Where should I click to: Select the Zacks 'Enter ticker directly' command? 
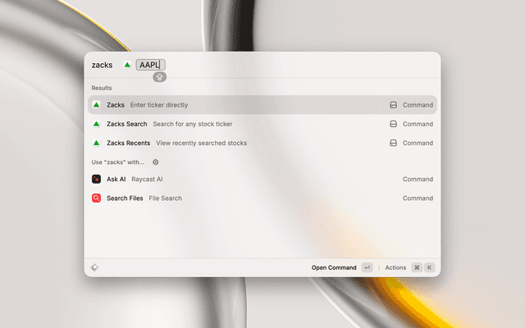pos(262,105)
